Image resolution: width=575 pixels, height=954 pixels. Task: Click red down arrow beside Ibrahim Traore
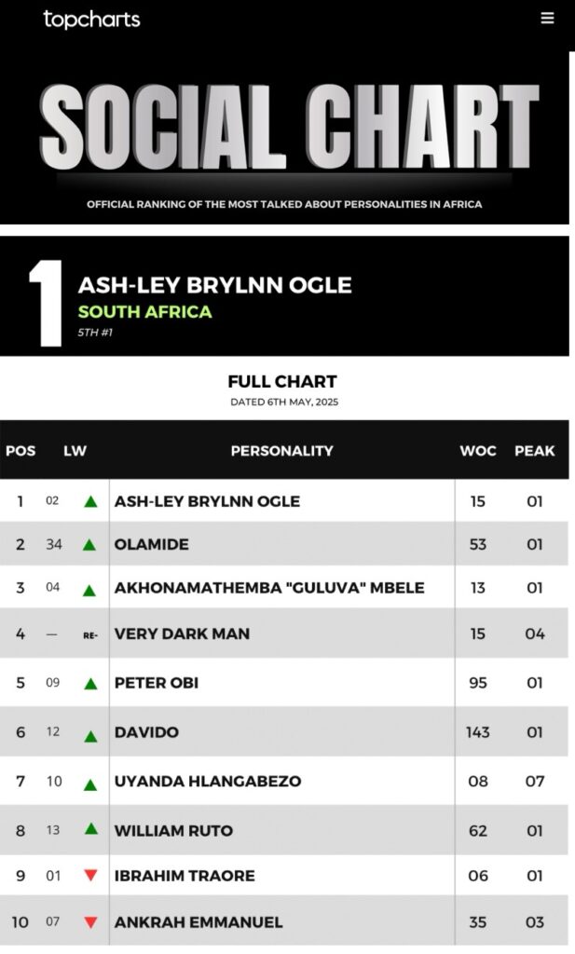point(90,876)
